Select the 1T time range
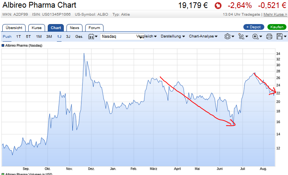 tap(18, 37)
